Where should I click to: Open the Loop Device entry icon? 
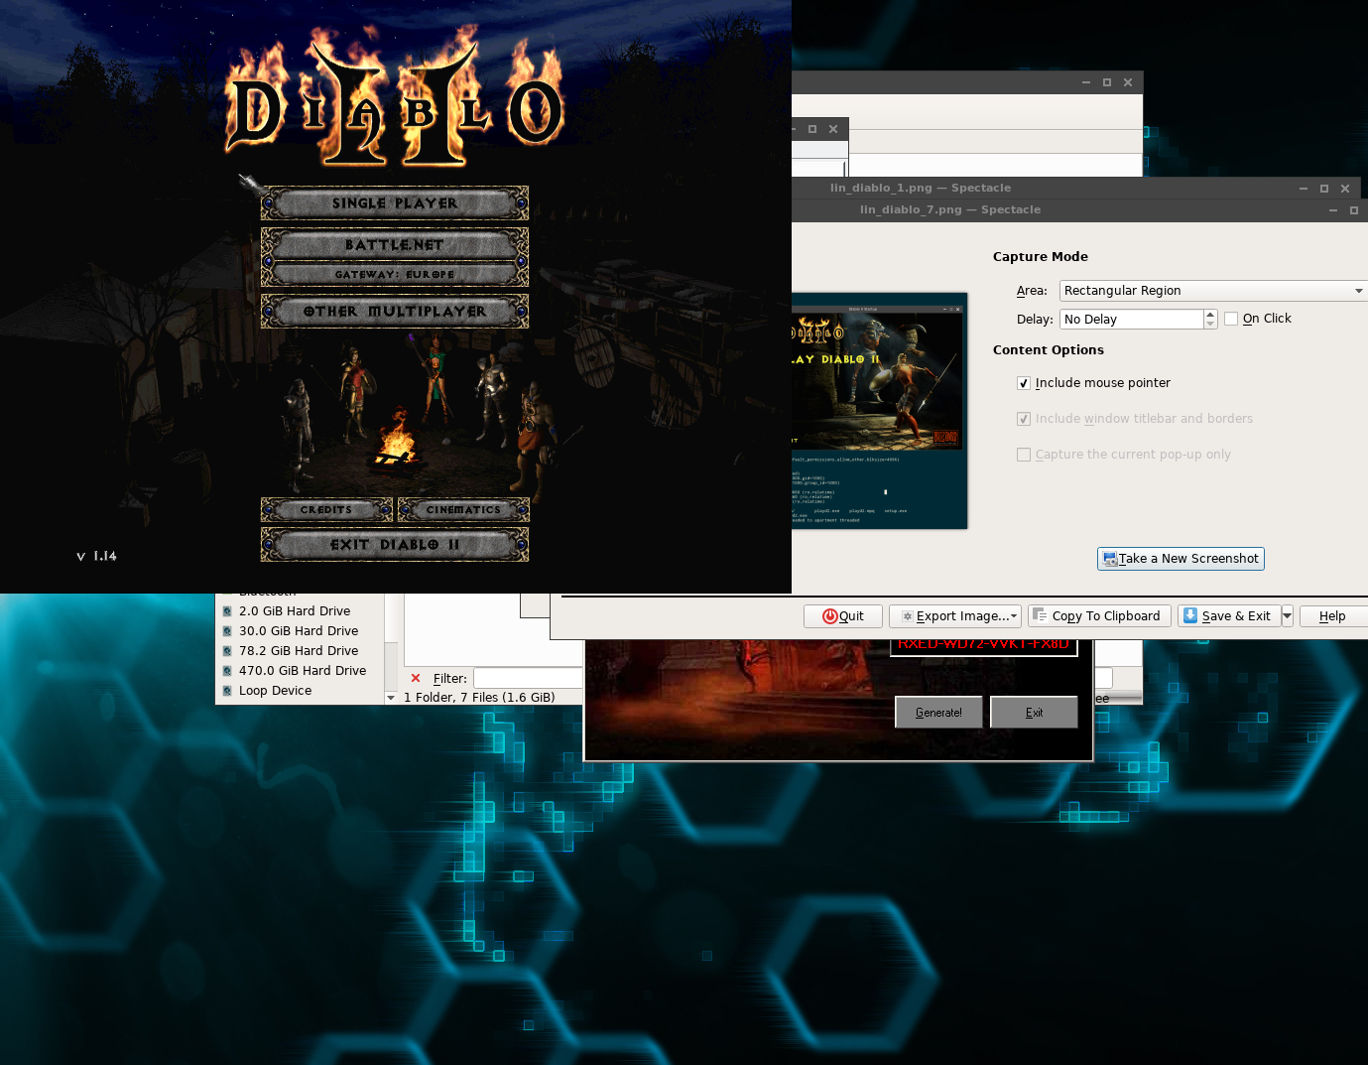[227, 691]
